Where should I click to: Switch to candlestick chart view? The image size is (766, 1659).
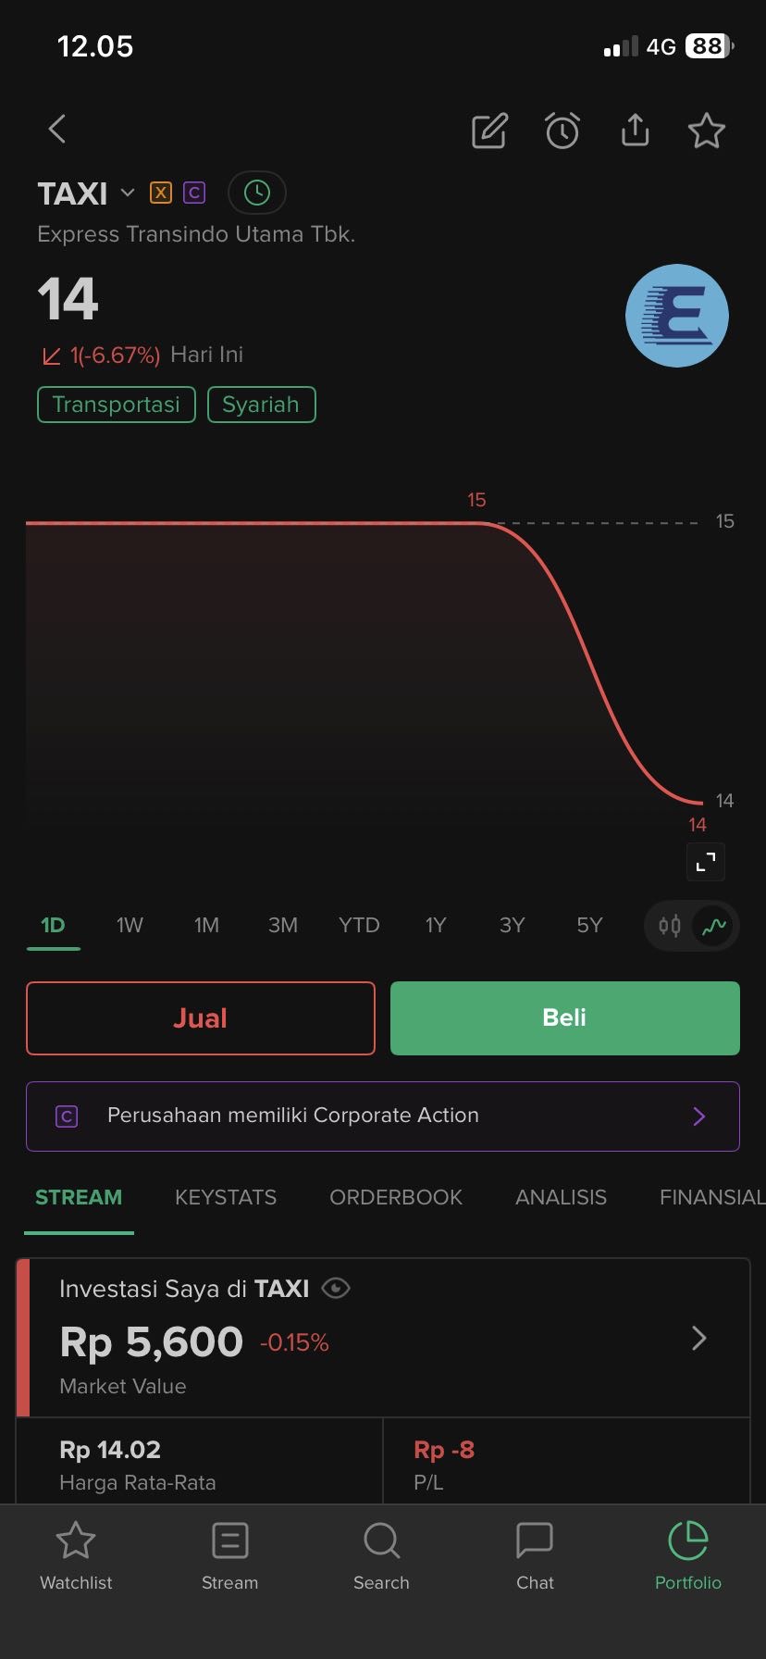coord(670,925)
